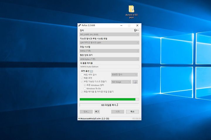
Task: Toggle extended label and icon files checkbox
Action: [x=82, y=92]
